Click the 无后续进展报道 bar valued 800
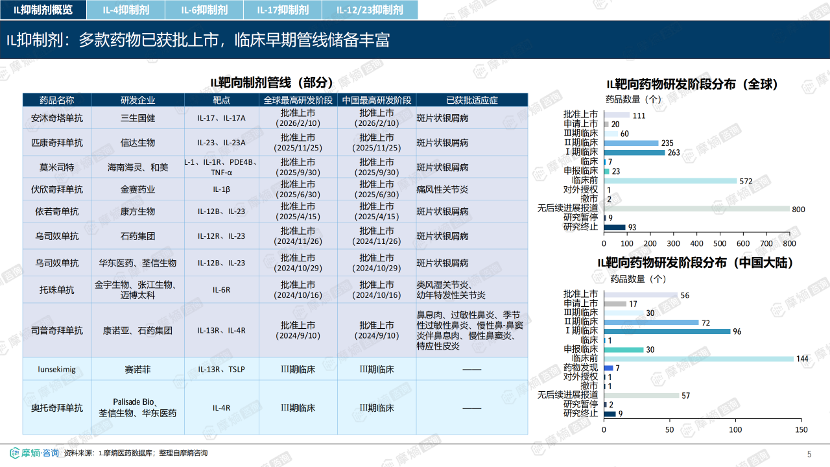830x467 pixels. coord(697,209)
